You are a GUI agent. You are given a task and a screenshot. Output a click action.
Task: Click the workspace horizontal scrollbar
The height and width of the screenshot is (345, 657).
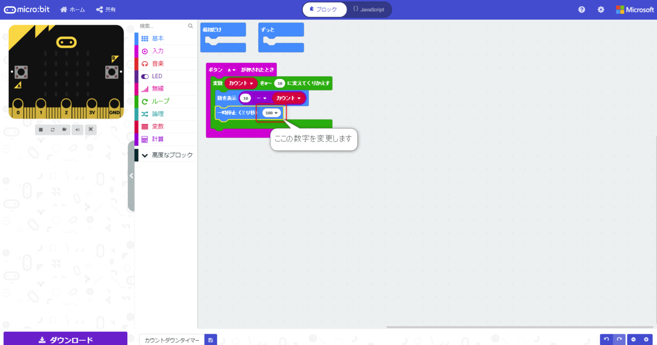click(x=520, y=327)
